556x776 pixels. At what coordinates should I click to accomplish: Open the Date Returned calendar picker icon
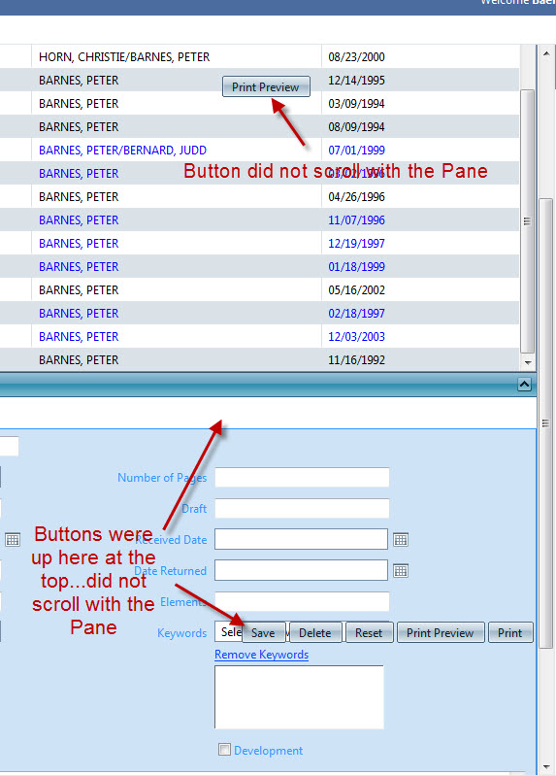401,571
